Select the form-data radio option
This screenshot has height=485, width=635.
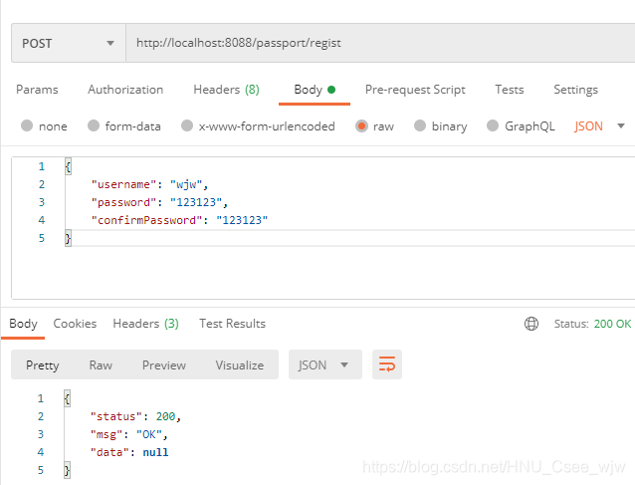[94, 126]
